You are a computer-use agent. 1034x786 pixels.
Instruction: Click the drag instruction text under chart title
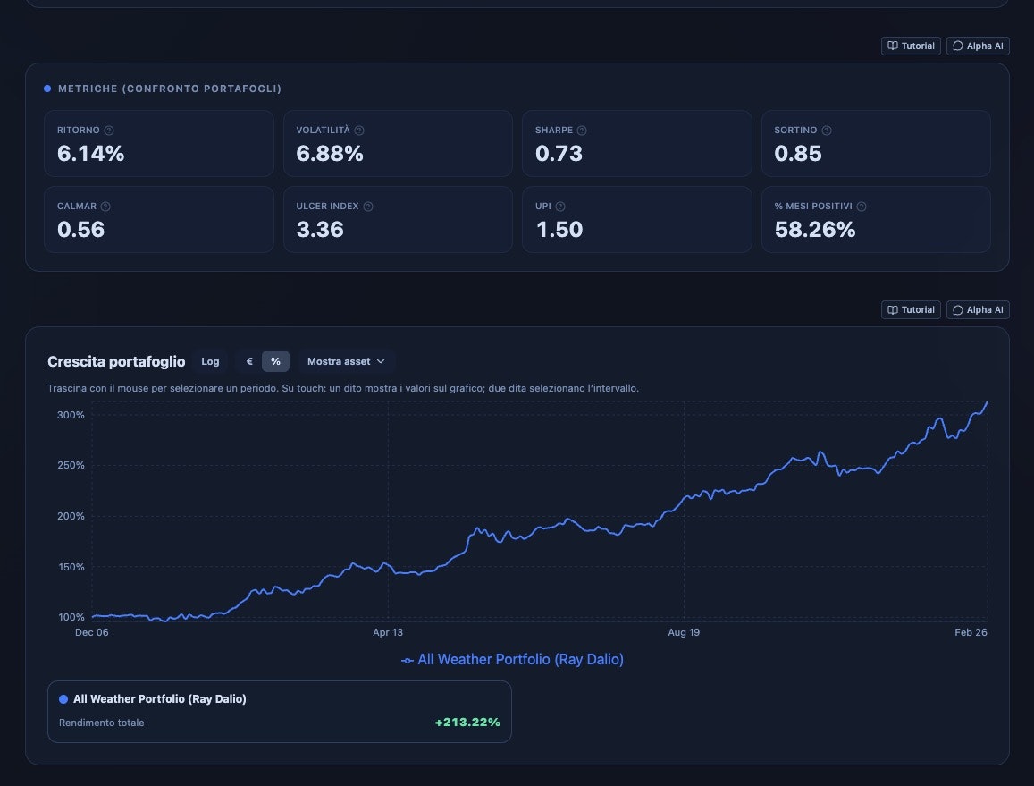[343, 388]
